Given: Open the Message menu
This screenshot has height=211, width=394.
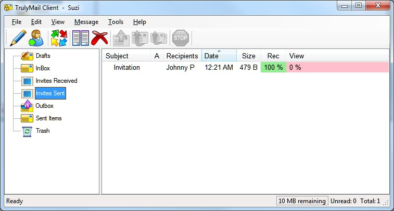Looking at the screenshot, I should click(86, 22).
